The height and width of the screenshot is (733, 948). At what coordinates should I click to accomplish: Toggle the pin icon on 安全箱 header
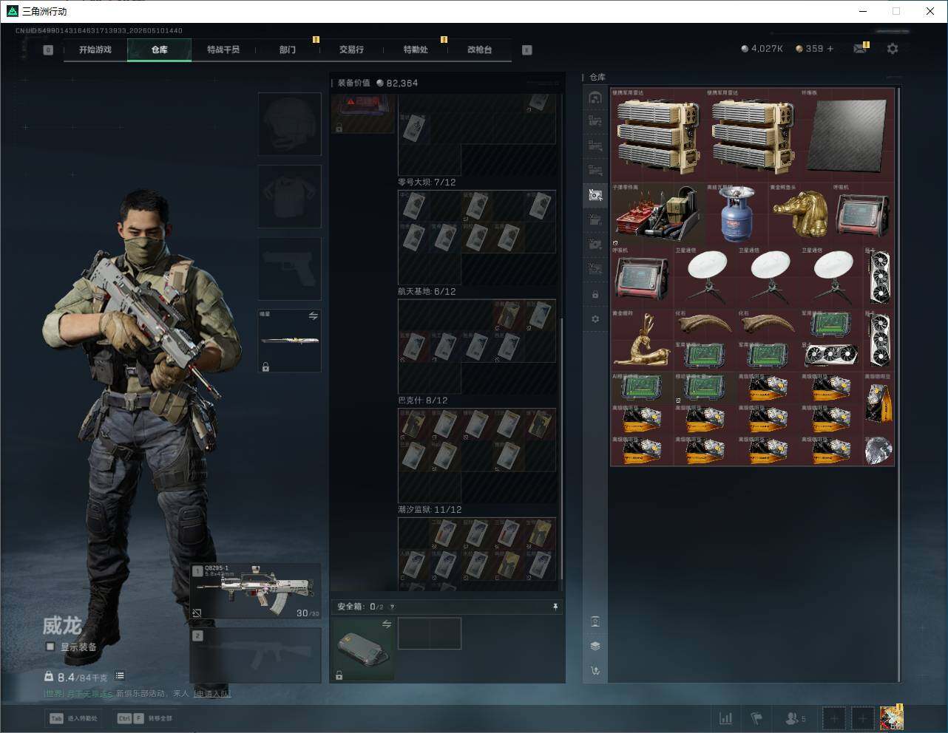(x=555, y=607)
